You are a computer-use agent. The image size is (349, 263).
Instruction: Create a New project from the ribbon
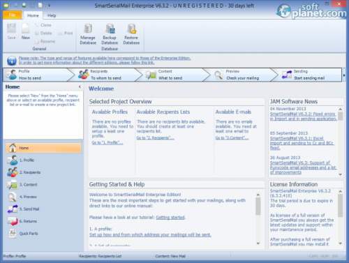26,31
